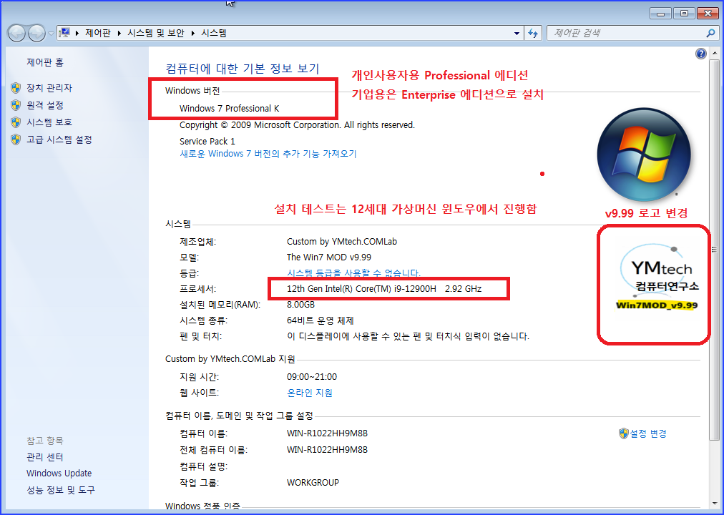This screenshot has width=724, height=515.
Task: Click the shield icon next to 고급 시스템 설정
Action: point(16,139)
